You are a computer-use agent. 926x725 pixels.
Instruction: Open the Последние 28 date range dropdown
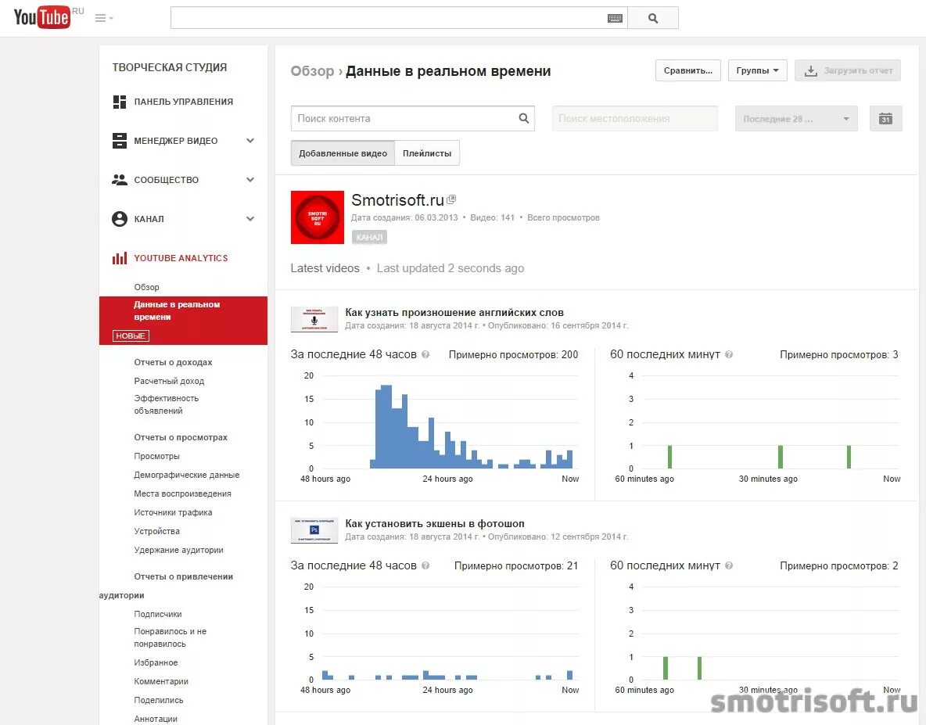click(795, 119)
